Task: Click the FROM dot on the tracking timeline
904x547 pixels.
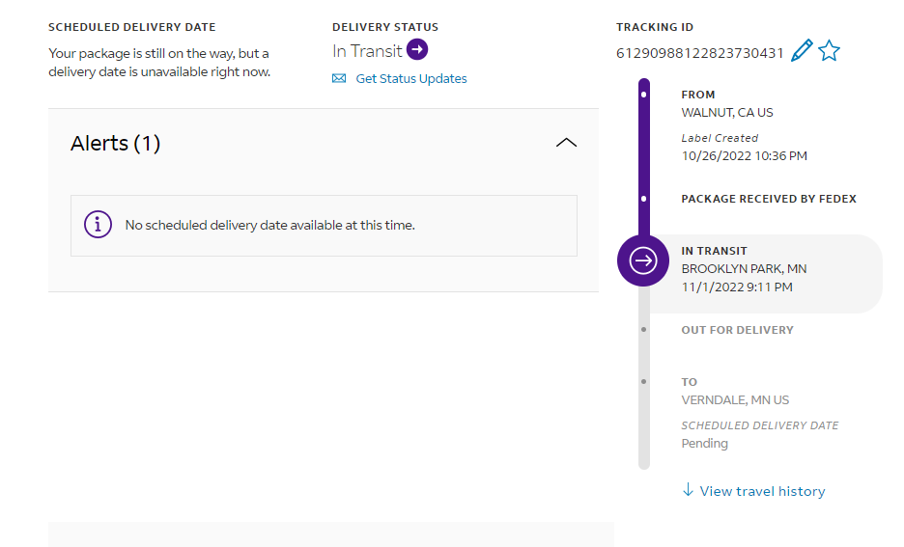Action: (644, 95)
